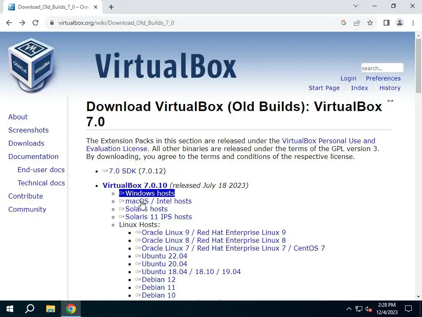Open File Explorer from taskbar
The image size is (422, 317).
click(x=50, y=309)
